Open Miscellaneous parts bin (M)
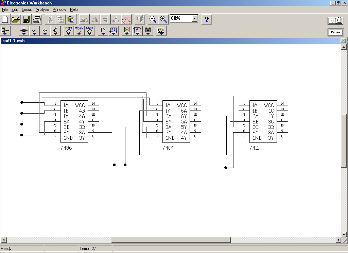The width and height of the screenshot is (348, 253). click(148, 31)
